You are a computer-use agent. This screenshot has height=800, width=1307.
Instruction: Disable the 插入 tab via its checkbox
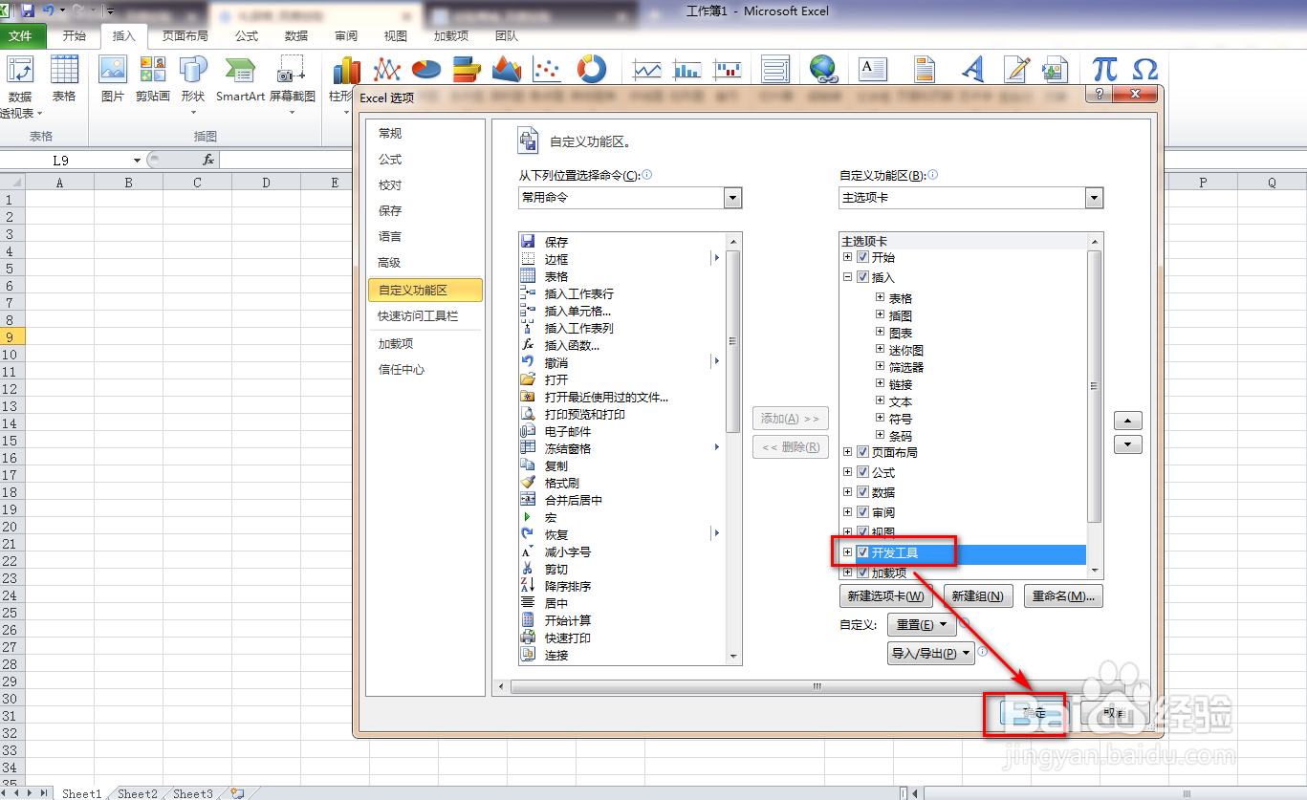click(x=862, y=276)
